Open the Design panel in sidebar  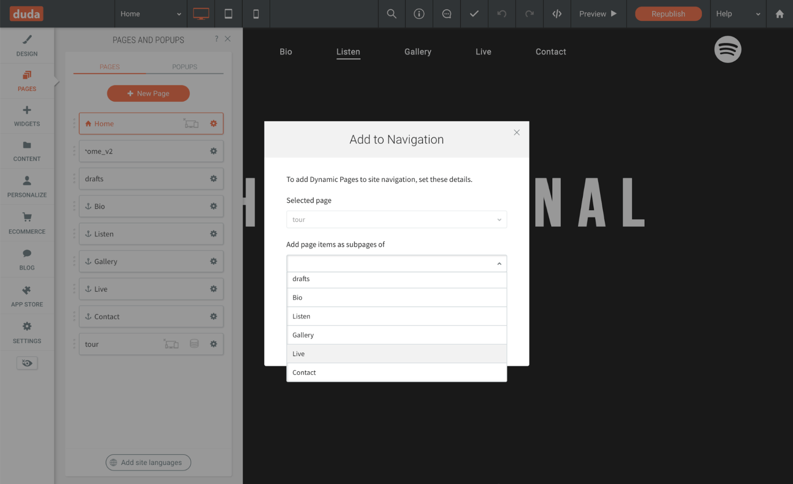[27, 45]
